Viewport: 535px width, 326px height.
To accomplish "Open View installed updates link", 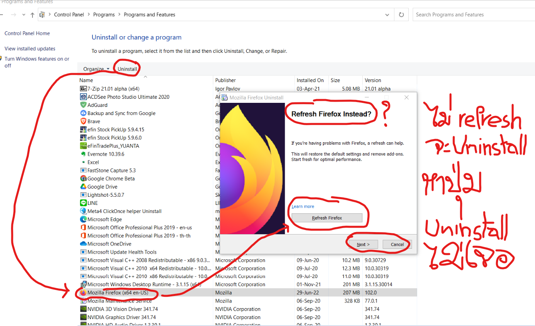I will tap(30, 48).
